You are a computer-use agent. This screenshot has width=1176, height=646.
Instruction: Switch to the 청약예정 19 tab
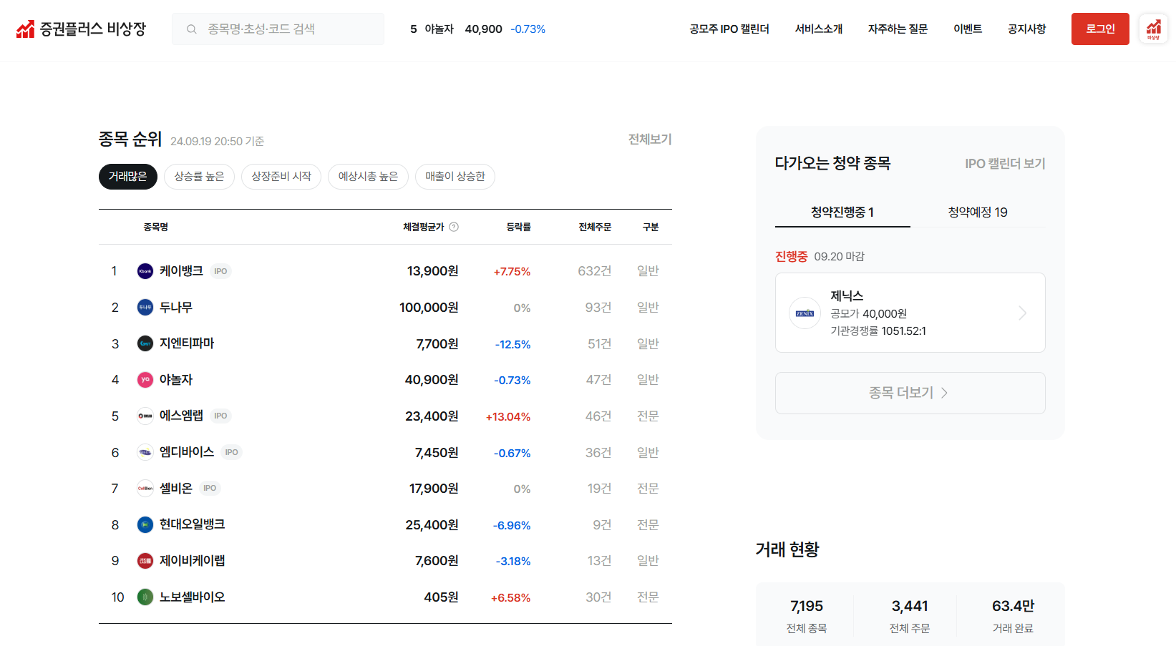pos(976,212)
